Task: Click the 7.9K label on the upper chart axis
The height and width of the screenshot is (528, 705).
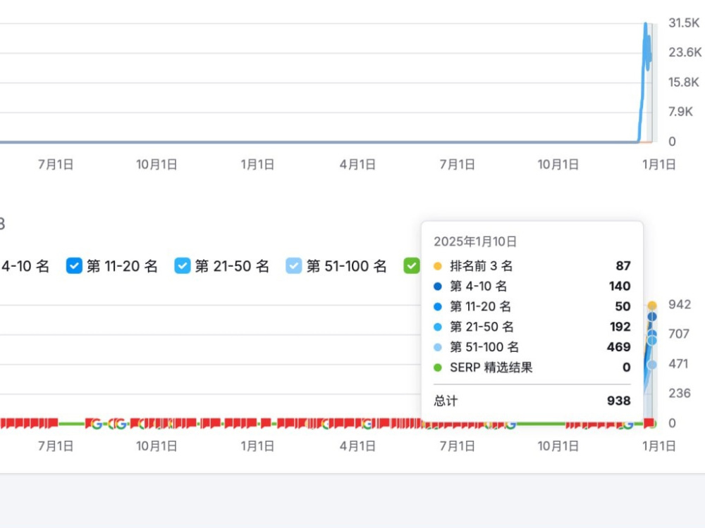Action: (x=680, y=111)
